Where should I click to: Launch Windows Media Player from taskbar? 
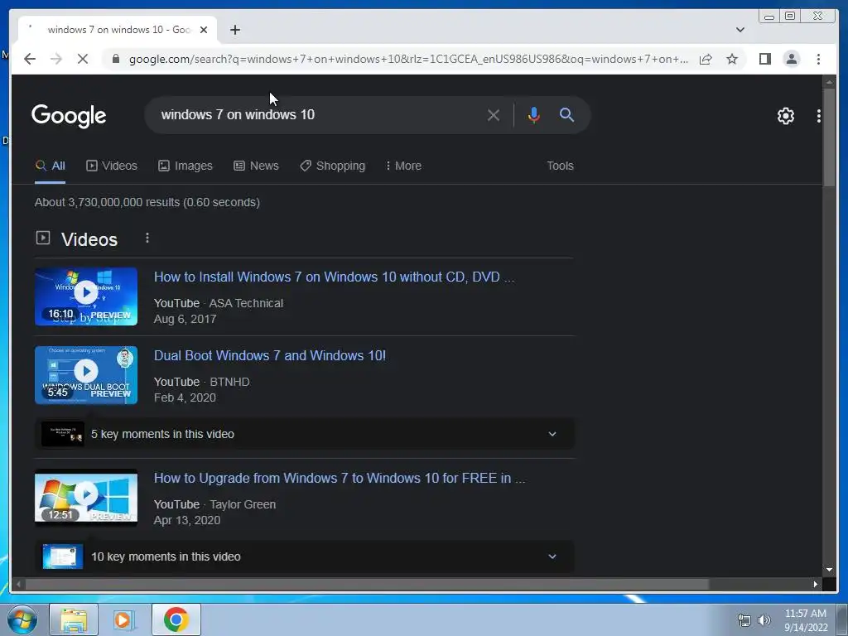[123, 619]
